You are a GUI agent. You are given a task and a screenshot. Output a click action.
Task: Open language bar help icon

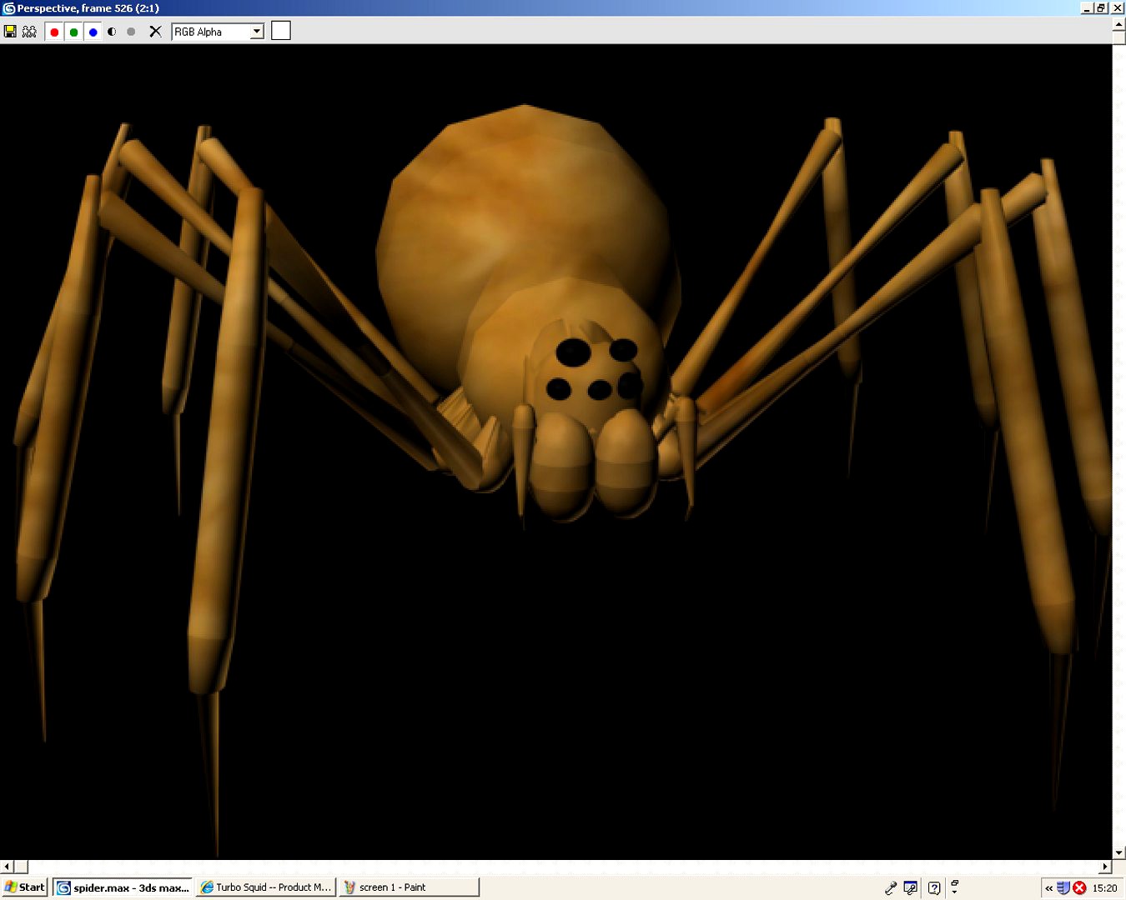click(x=934, y=887)
